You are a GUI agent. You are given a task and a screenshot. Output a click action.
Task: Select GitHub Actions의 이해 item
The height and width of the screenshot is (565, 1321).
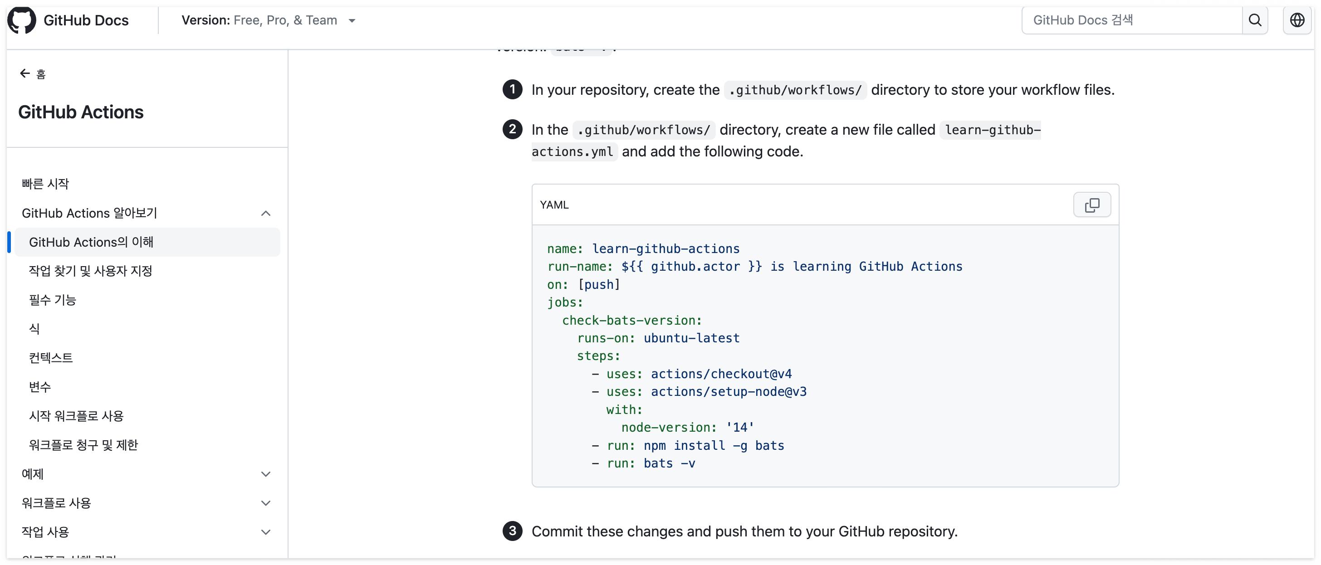pos(91,242)
